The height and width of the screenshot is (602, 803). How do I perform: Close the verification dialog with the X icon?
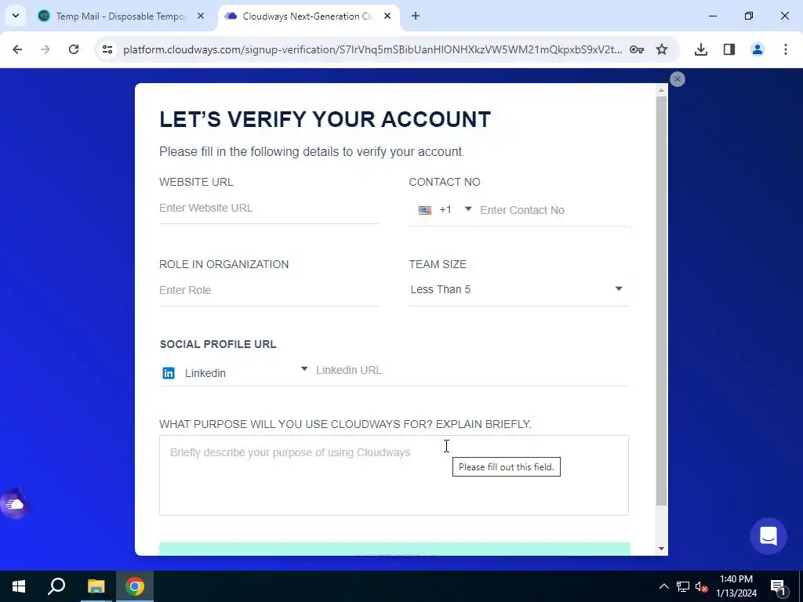click(677, 79)
